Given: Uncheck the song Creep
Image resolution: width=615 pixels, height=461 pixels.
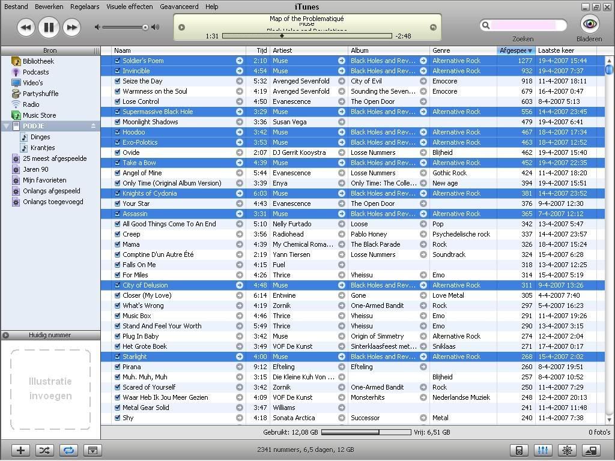Looking at the screenshot, I should [x=118, y=234].
